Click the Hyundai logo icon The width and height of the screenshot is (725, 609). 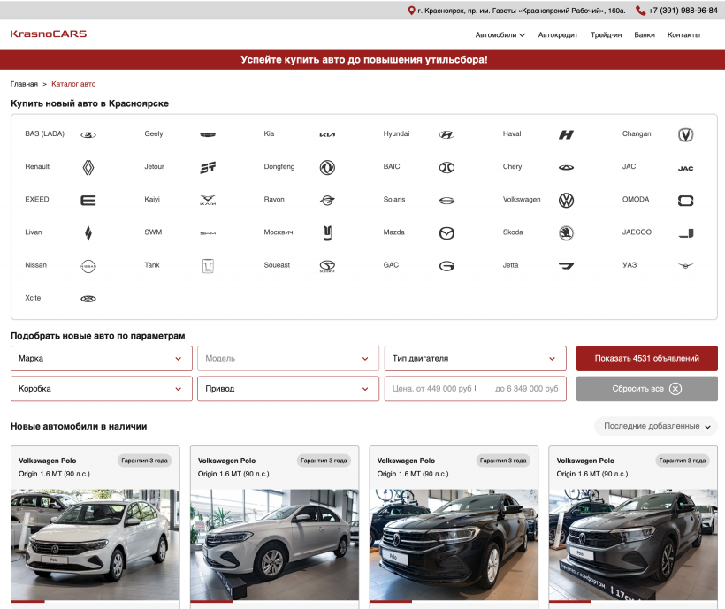(x=446, y=134)
